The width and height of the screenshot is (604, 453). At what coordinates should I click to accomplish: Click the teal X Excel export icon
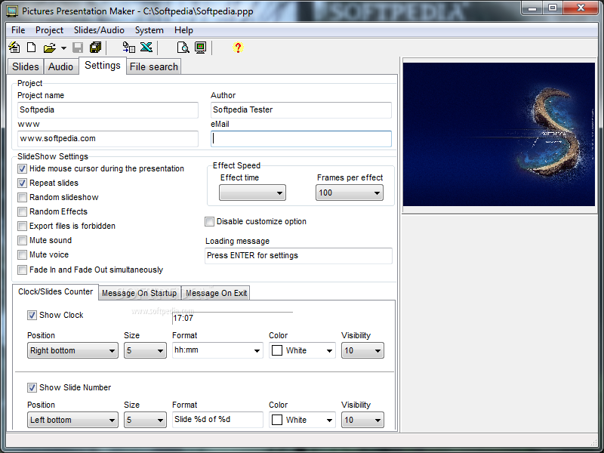tap(146, 47)
